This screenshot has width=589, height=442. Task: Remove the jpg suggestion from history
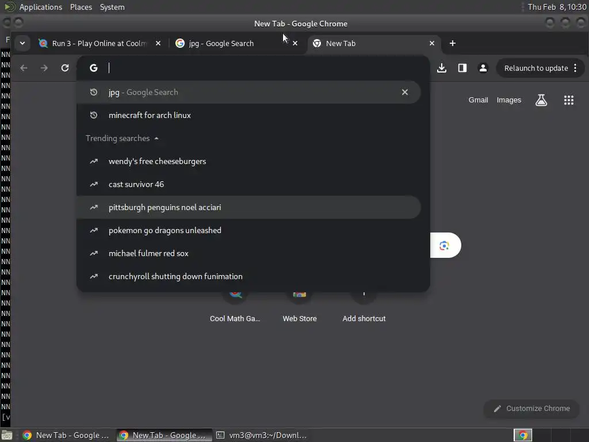405,92
